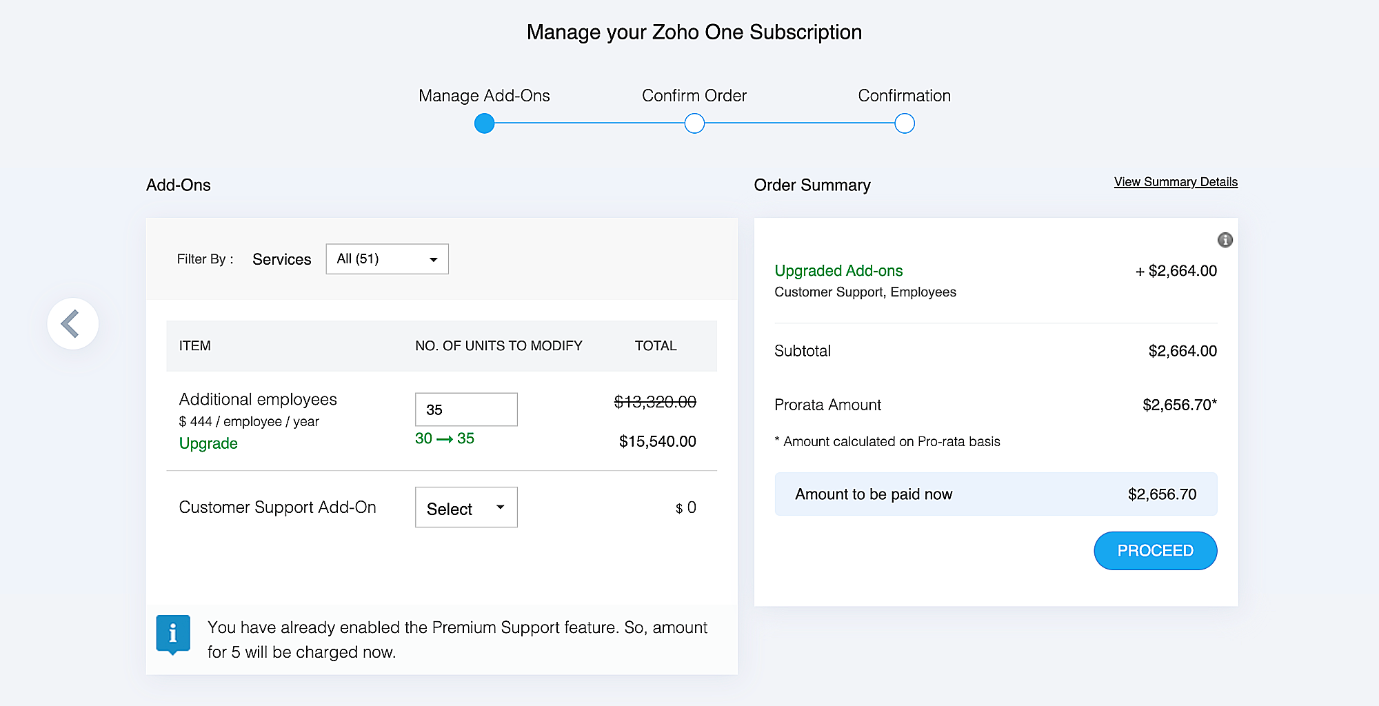1379x706 pixels.
Task: Click the + $2,664.00 upgraded amount
Action: click(1176, 271)
